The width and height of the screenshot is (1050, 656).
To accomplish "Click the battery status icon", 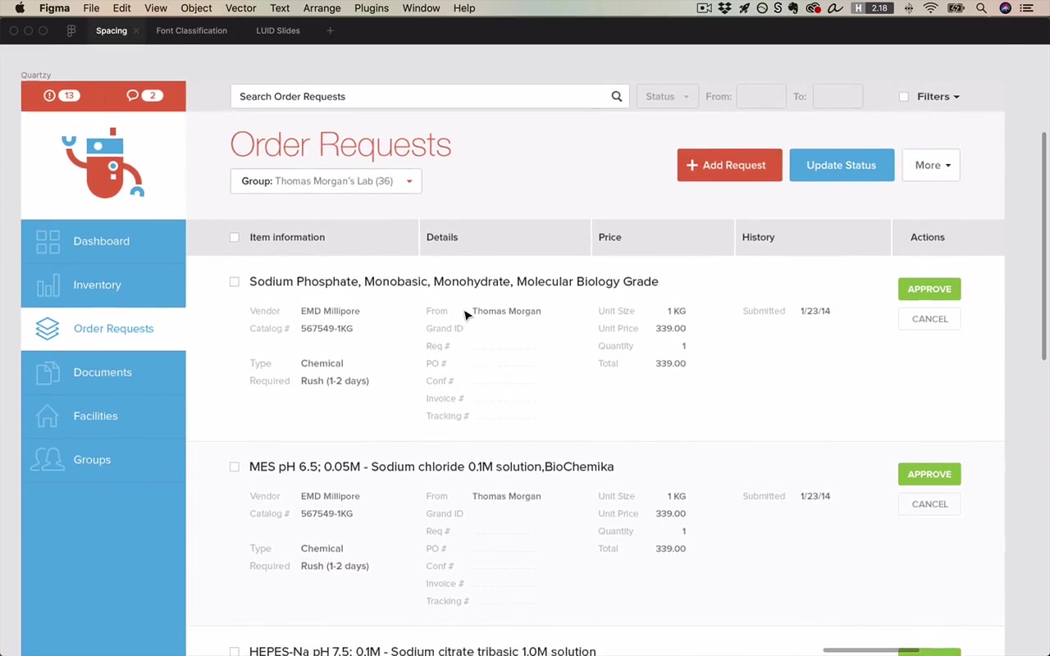I will [x=956, y=8].
